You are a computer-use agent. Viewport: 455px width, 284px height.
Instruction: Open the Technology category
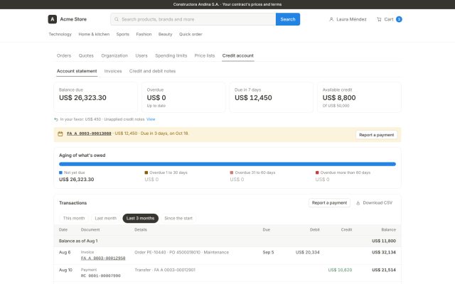click(60, 34)
